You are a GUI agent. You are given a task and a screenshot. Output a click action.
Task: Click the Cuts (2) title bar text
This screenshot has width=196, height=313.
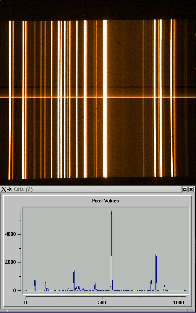(x=23, y=189)
